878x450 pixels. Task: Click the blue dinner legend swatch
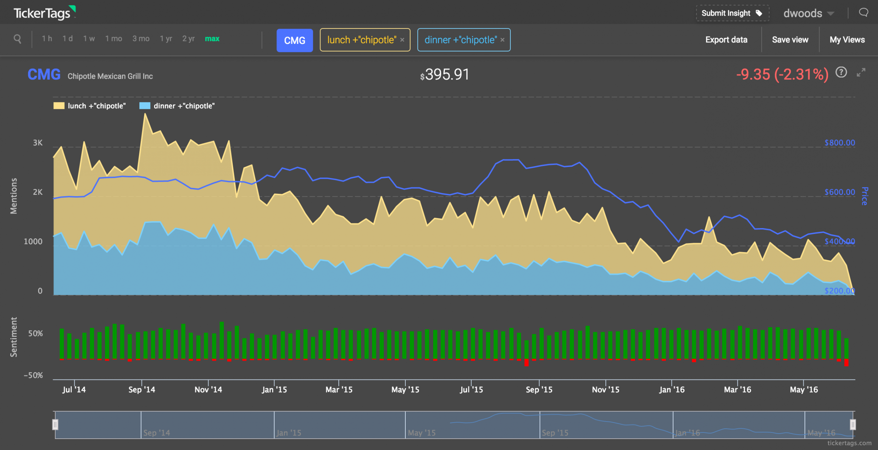click(145, 106)
